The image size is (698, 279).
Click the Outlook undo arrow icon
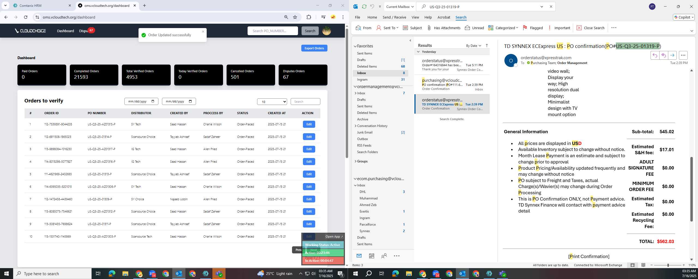[x=372, y=7]
